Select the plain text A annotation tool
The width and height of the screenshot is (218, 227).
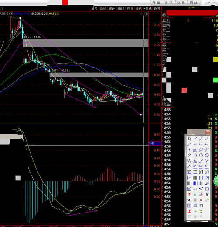tap(207, 194)
